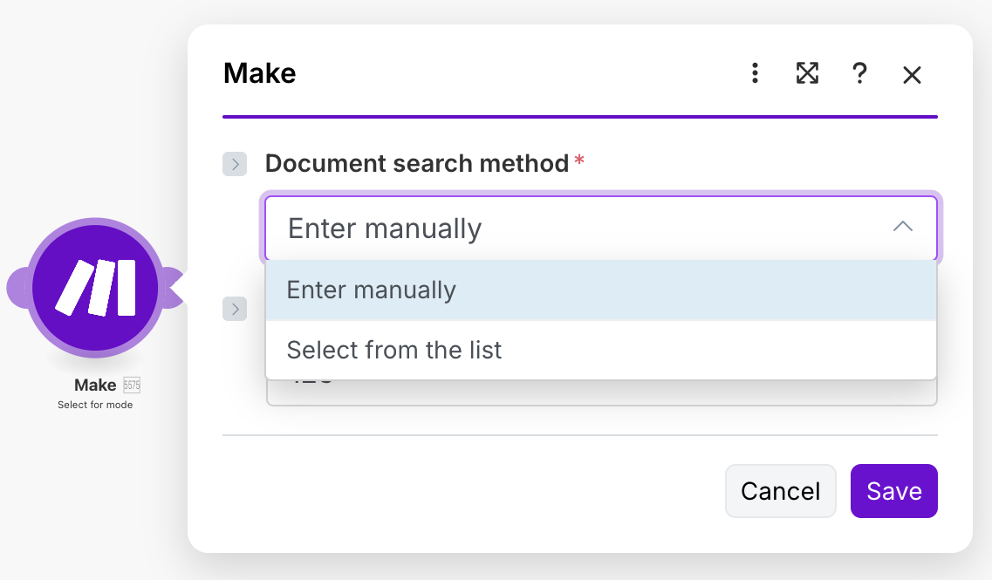Viewport: 992px width, 580px height.
Task: Pick Select from the list option
Action: (x=600, y=351)
